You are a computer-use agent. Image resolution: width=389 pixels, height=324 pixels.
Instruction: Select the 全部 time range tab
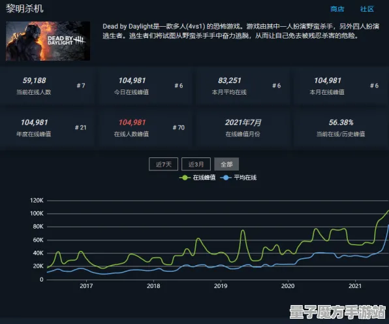click(226, 164)
